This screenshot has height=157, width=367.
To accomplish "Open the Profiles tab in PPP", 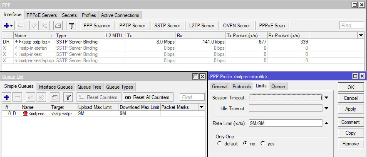I will tap(89, 15).
